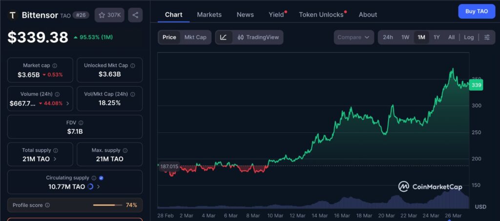
Task: Click the #26 rank badge
Action: pyautogui.click(x=81, y=15)
